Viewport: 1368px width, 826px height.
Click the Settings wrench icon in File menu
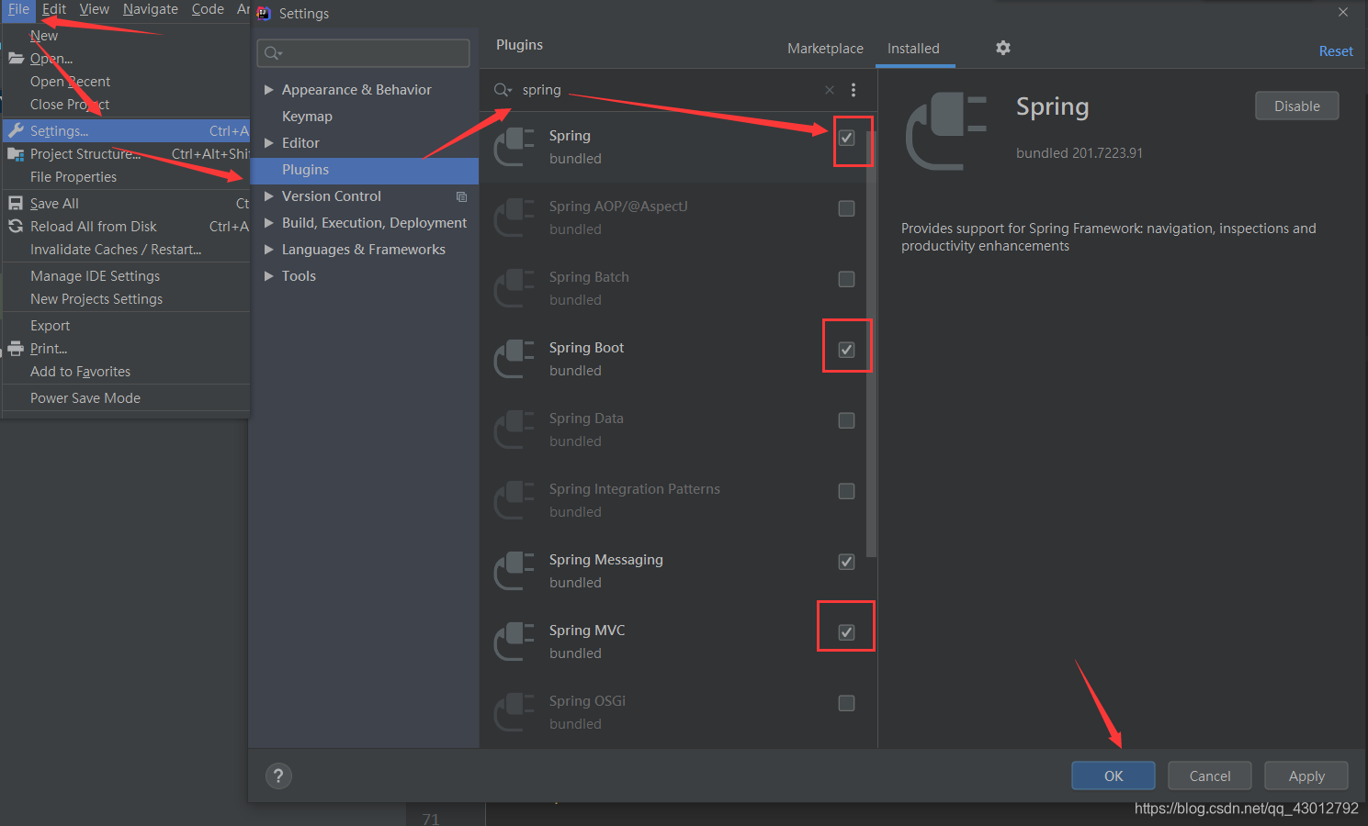coord(16,130)
